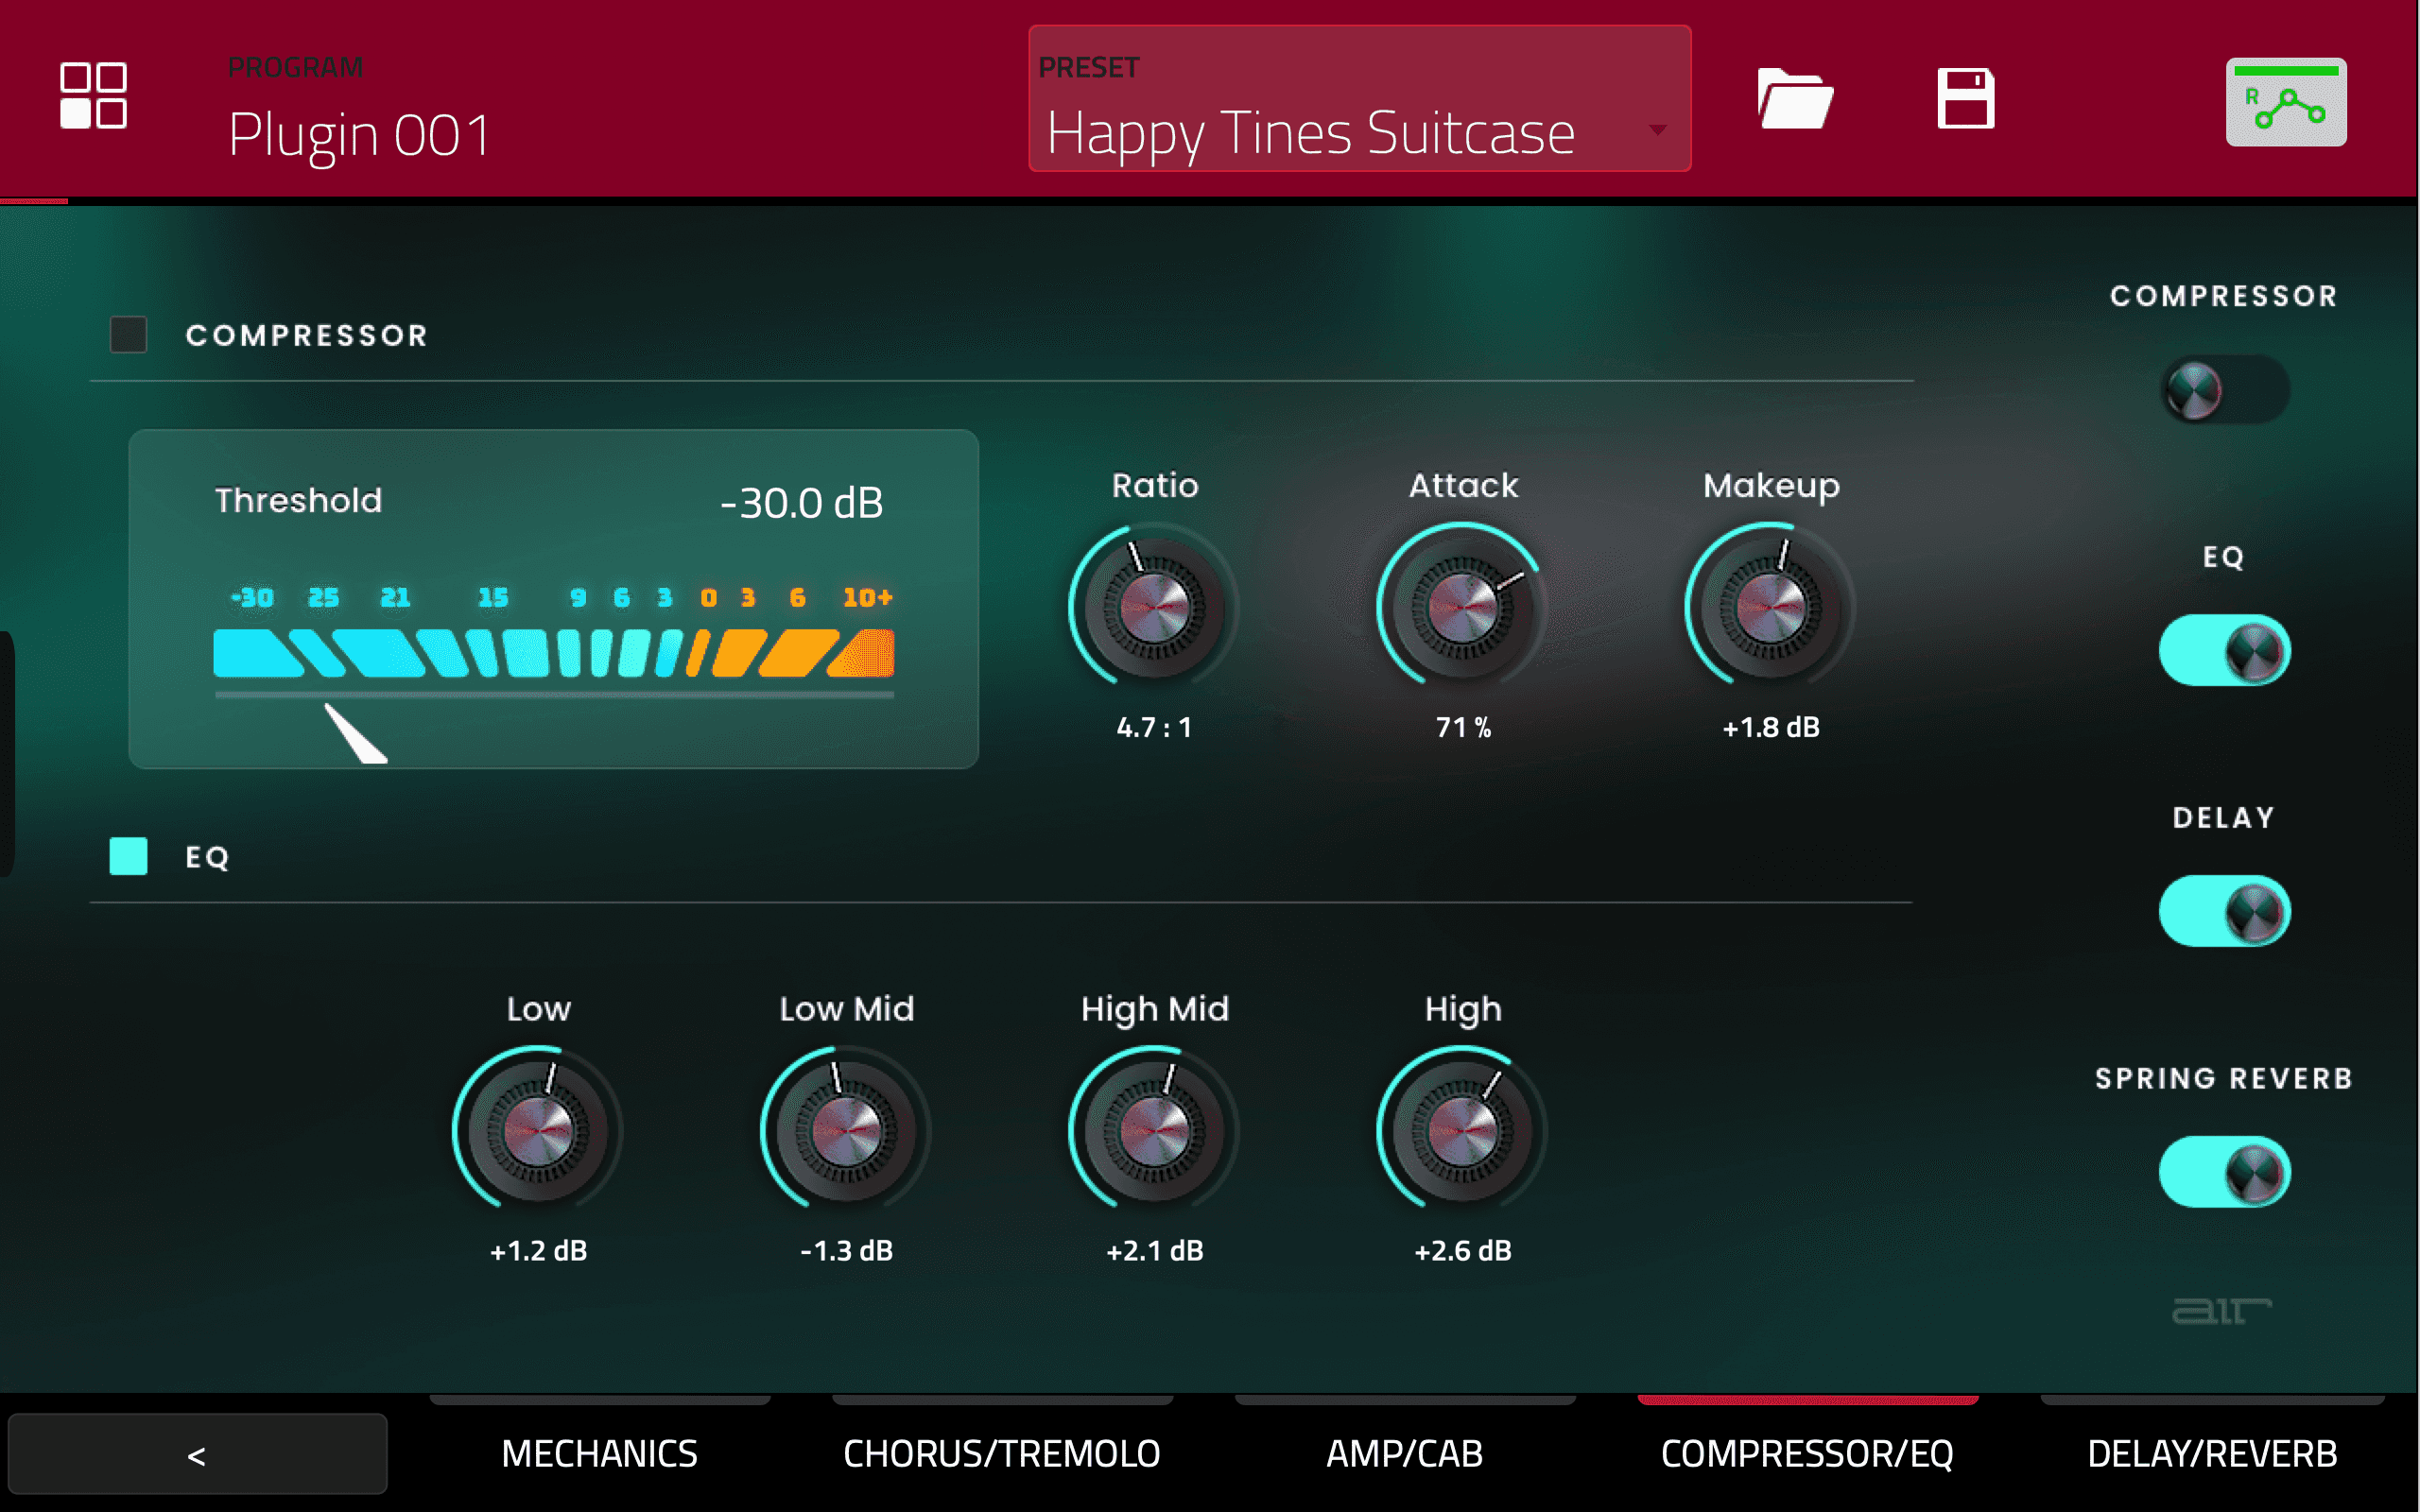This screenshot has width=2420, height=1512.
Task: Click the High Mid EQ knob
Action: [x=1154, y=1130]
